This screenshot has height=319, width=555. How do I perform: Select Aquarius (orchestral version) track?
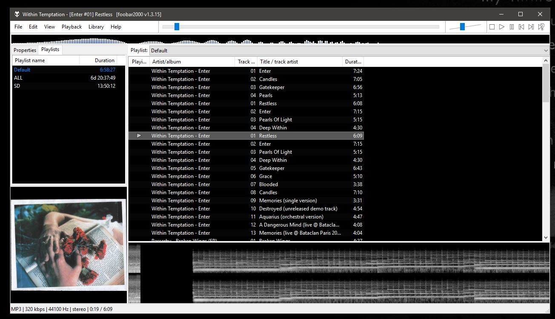click(x=246, y=217)
